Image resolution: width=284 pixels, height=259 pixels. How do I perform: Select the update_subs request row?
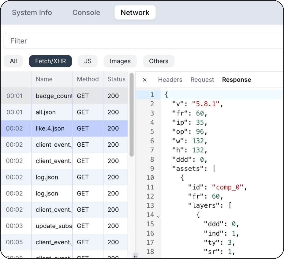click(x=64, y=226)
